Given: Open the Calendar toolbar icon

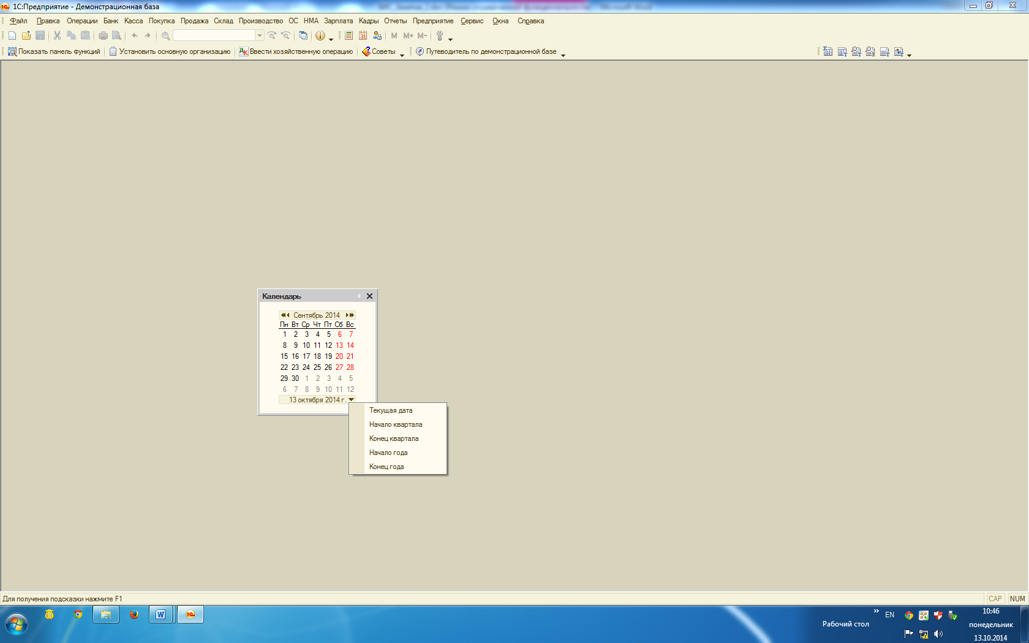Looking at the screenshot, I should click(x=363, y=36).
